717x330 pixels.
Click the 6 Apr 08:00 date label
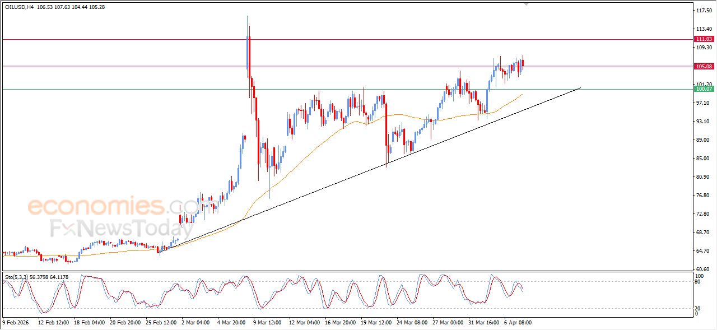(x=518, y=323)
